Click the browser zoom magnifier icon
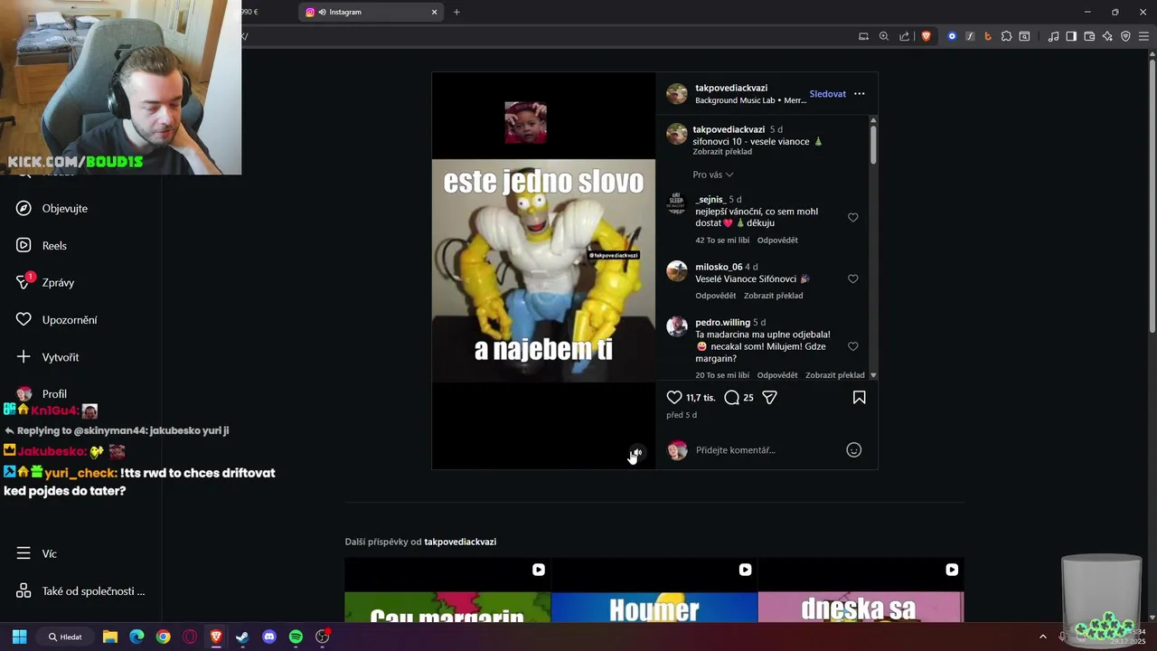Image resolution: width=1157 pixels, height=651 pixels. 884,36
